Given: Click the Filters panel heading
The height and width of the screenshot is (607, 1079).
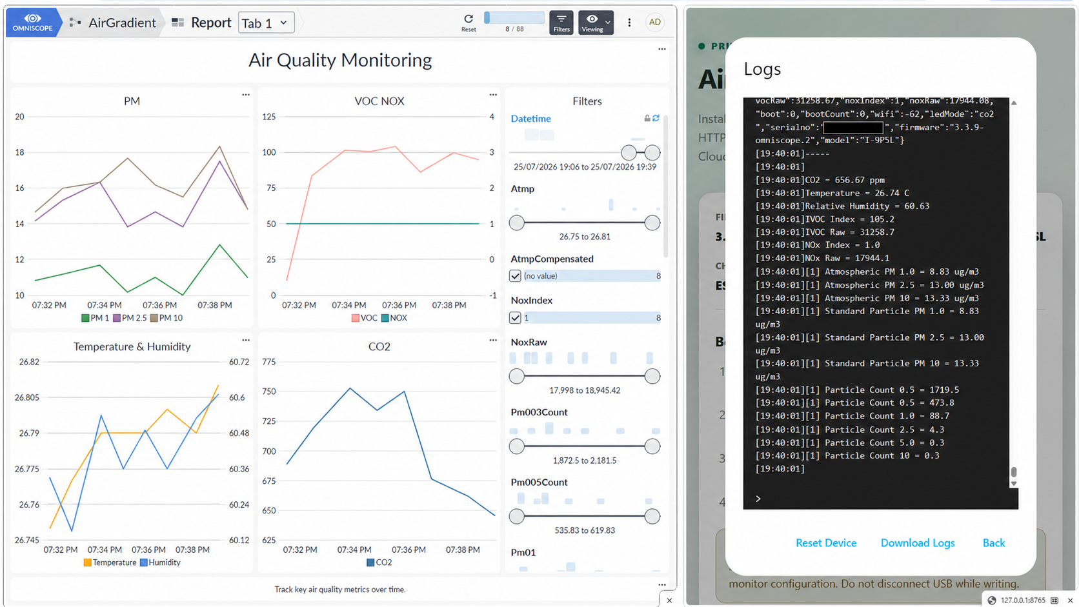Looking at the screenshot, I should point(587,101).
